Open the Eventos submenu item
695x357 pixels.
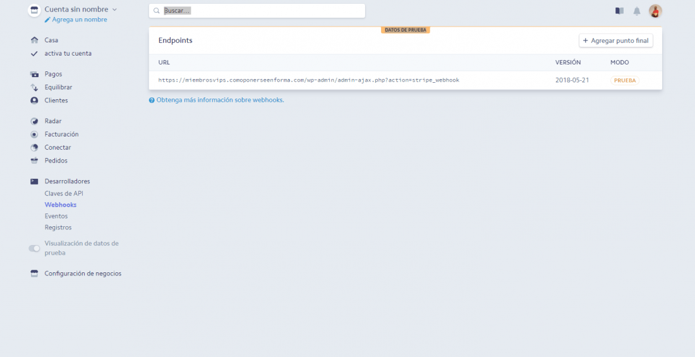point(56,216)
